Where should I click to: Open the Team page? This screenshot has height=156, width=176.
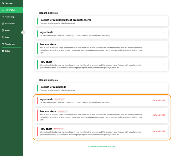point(12,37)
